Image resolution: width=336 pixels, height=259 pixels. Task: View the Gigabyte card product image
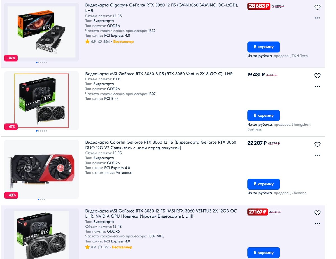point(41,32)
